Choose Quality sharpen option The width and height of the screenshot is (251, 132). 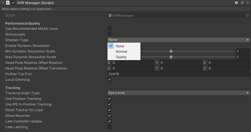coord(121,57)
